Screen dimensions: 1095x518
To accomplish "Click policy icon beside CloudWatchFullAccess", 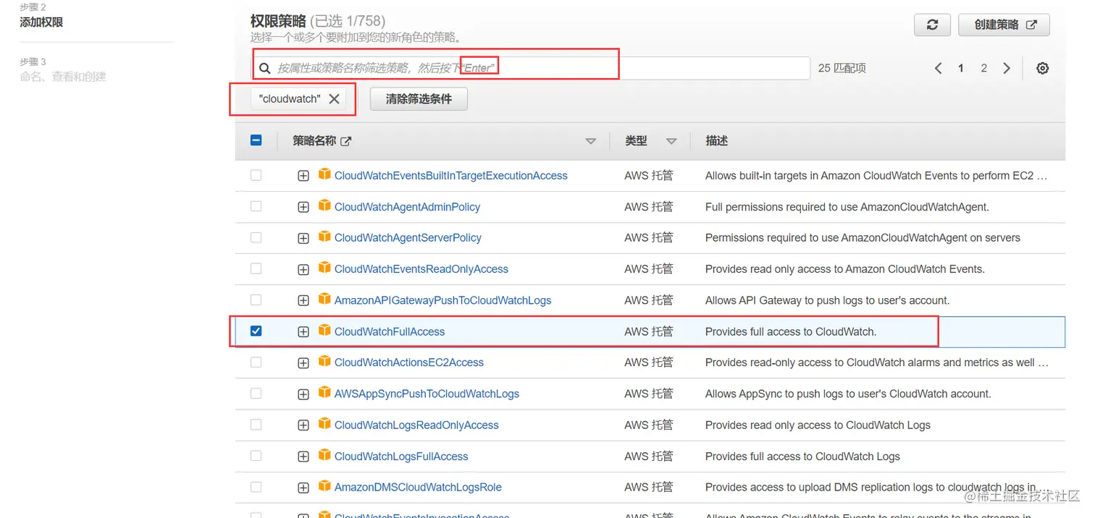I will click(x=324, y=331).
